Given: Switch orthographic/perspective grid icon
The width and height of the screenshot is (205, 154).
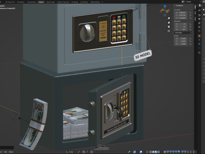Looking at the screenshot, I should [x=169, y=31].
